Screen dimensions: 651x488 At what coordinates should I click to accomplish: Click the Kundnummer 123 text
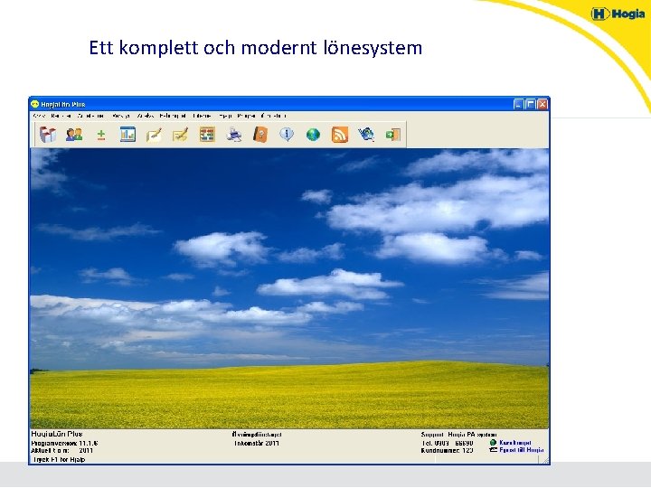tap(447, 450)
